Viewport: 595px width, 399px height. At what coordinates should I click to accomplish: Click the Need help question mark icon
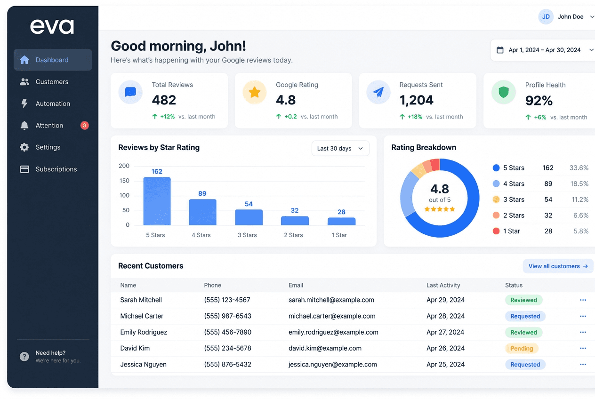click(24, 357)
